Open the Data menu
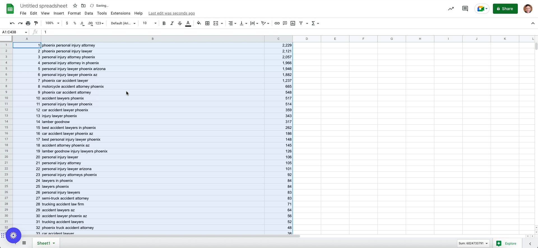This screenshot has width=538, height=248. point(89,13)
